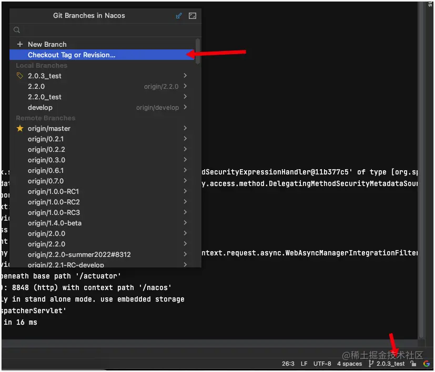Select Checkout Tag or Revision… entry

pyautogui.click(x=102, y=55)
